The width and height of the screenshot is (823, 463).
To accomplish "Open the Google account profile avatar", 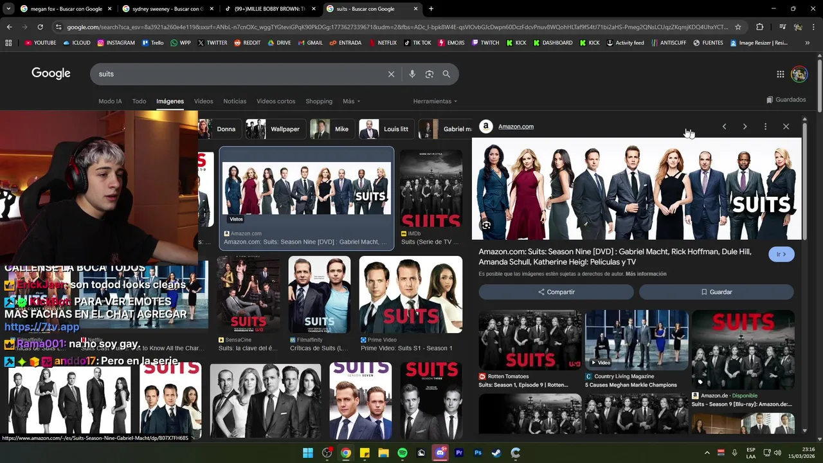I will coord(799,74).
